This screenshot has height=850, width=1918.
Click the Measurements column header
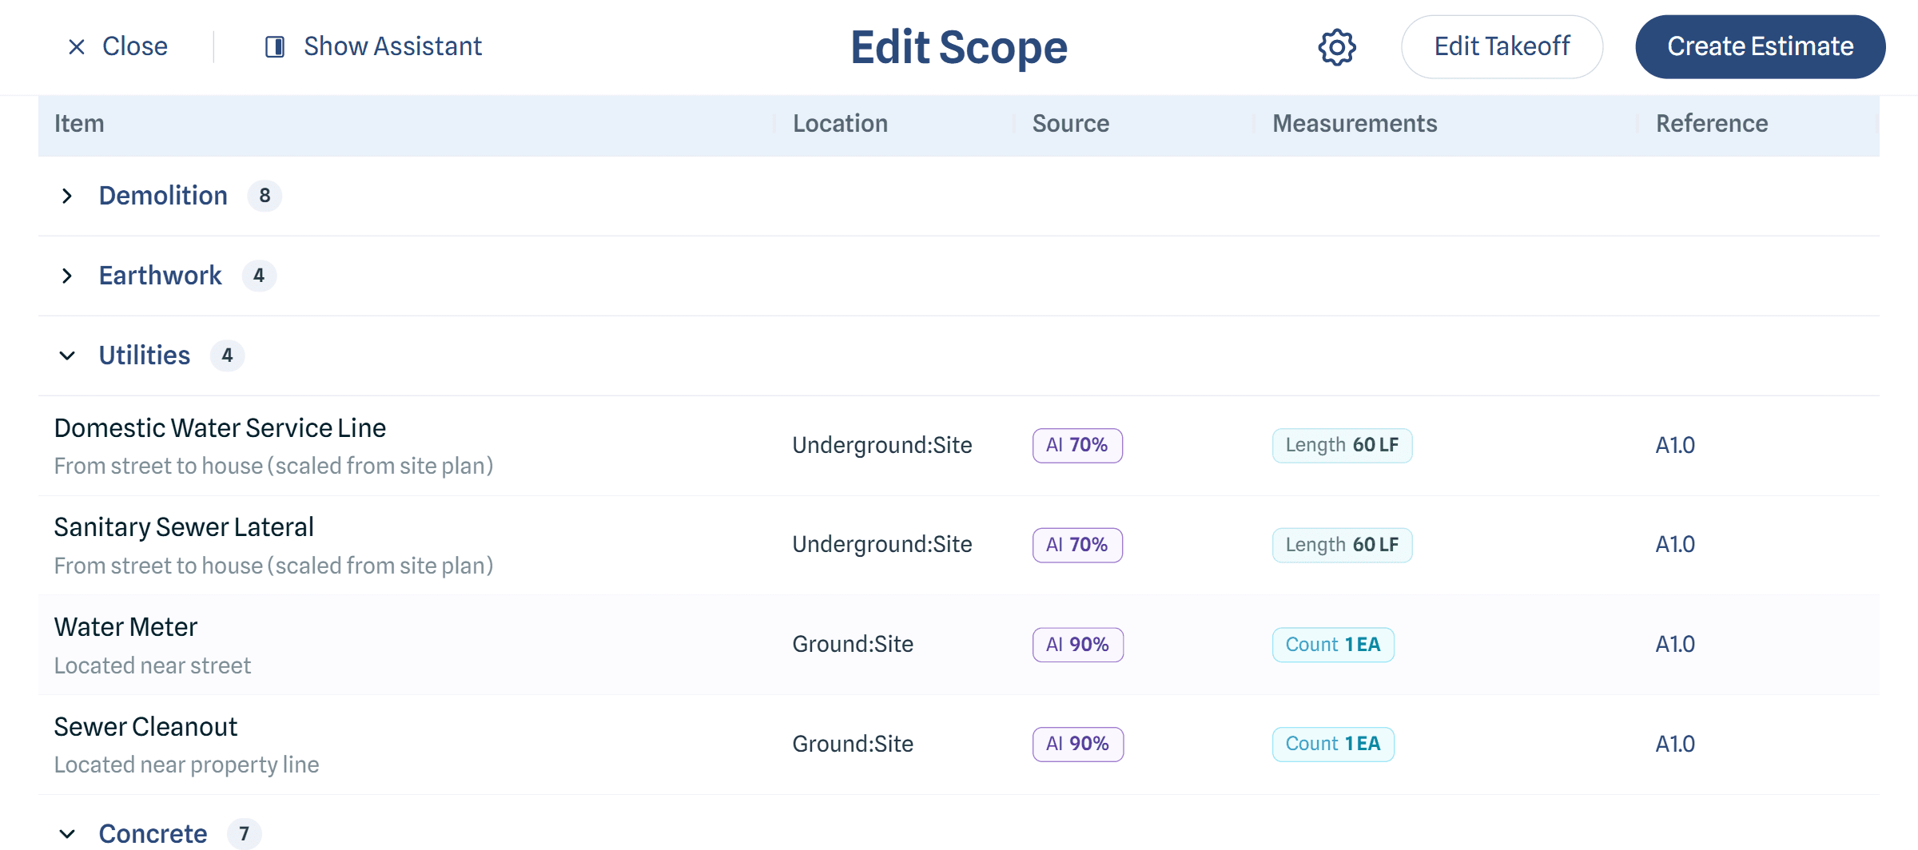[1355, 124]
